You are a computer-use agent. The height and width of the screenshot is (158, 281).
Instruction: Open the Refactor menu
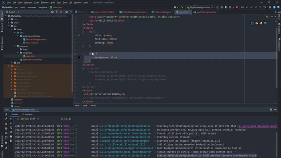[45, 3]
